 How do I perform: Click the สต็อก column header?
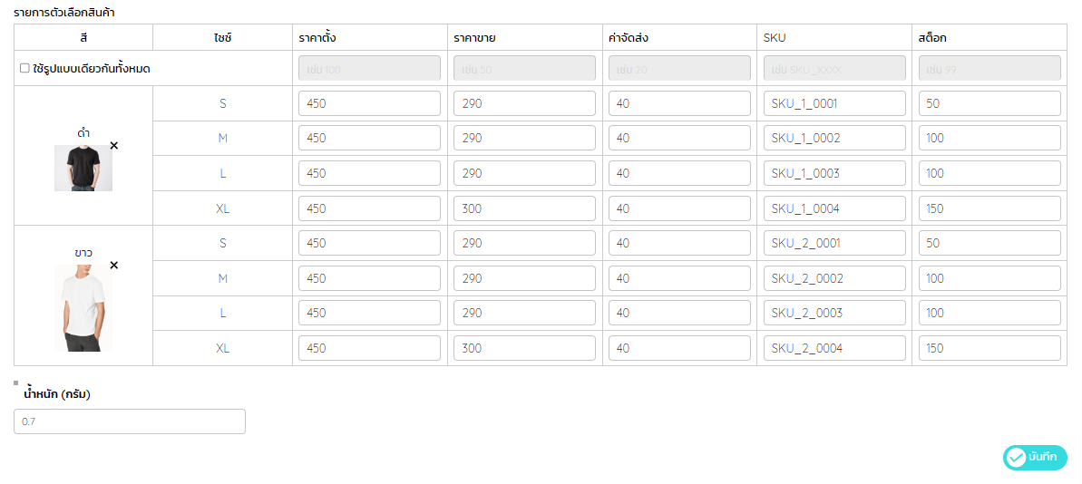(931, 38)
